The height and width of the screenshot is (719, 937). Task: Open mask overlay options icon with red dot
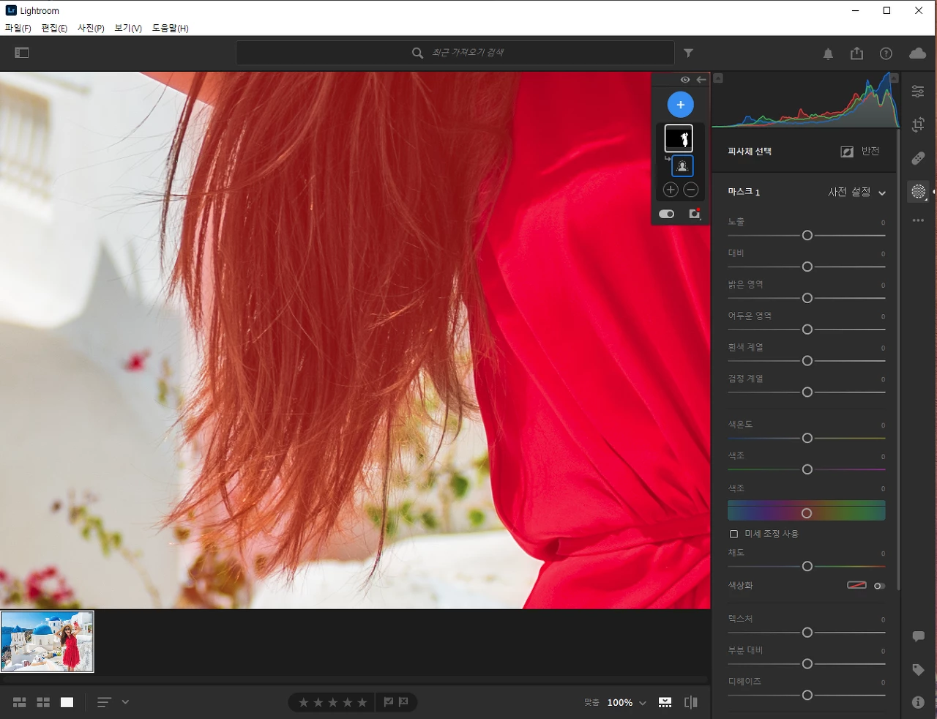pos(695,214)
